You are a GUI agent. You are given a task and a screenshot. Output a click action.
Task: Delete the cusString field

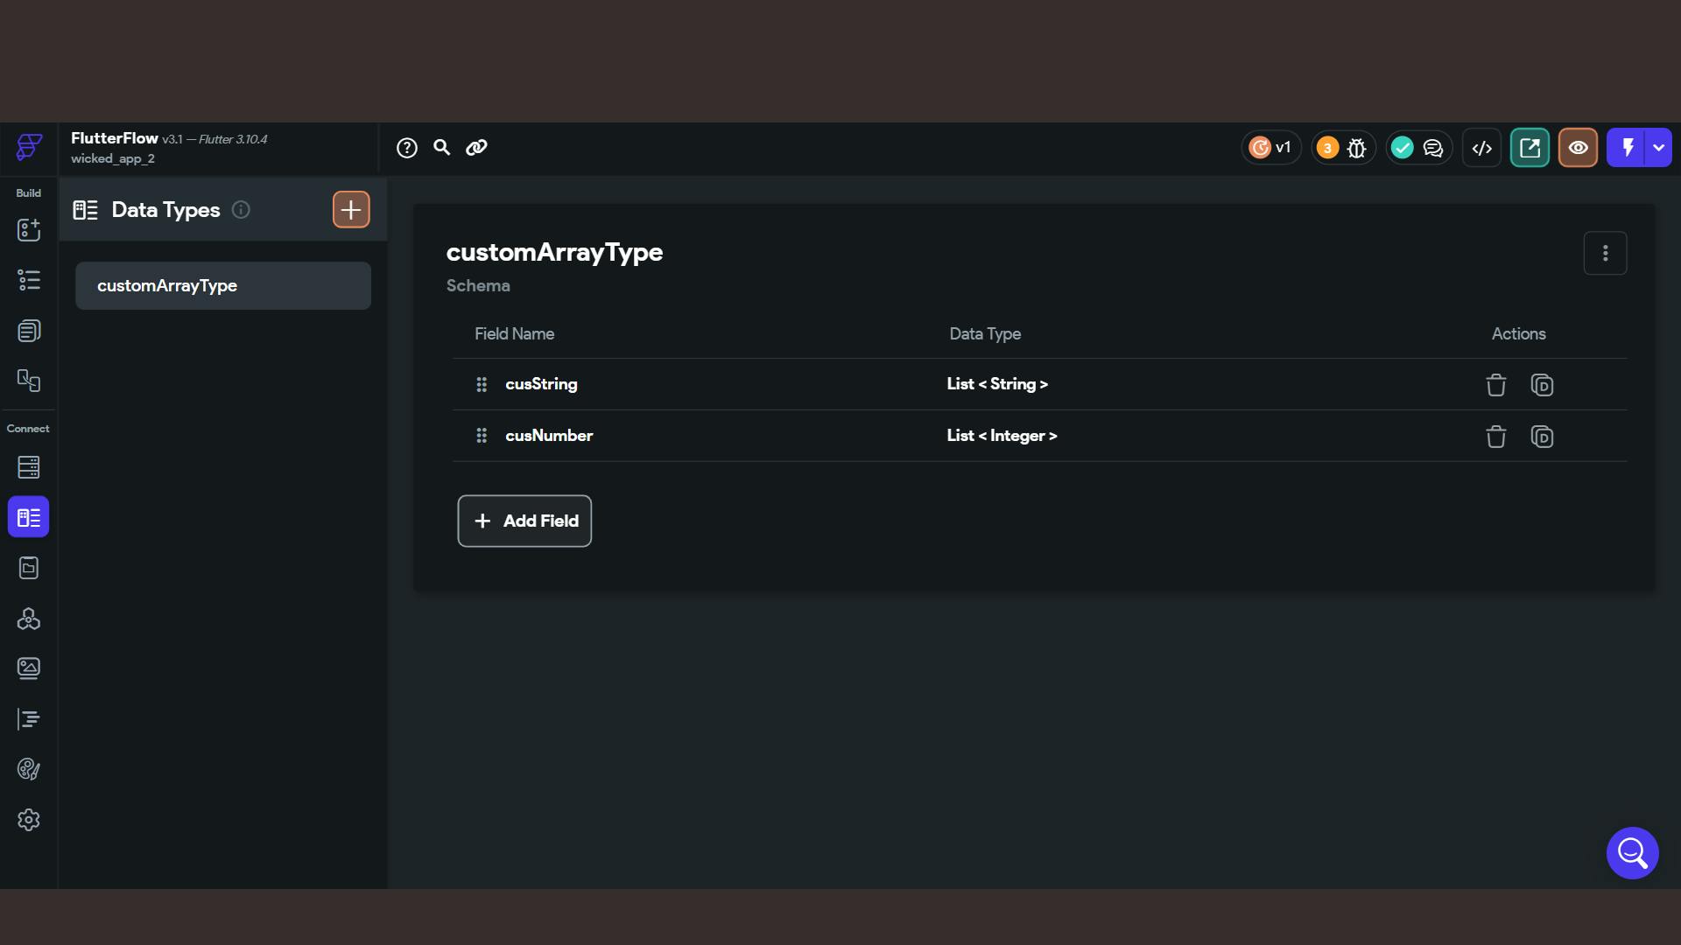(x=1495, y=385)
